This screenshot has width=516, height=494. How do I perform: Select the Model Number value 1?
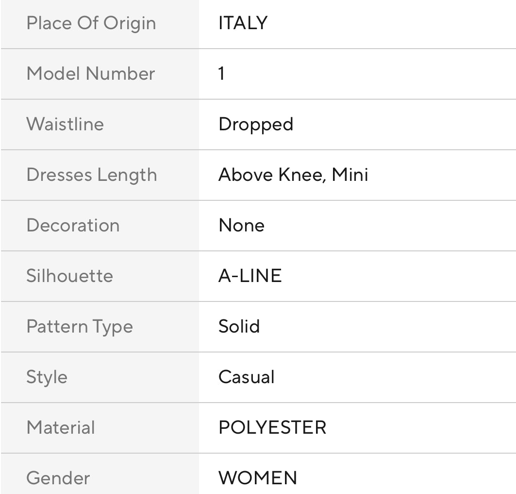point(222,74)
